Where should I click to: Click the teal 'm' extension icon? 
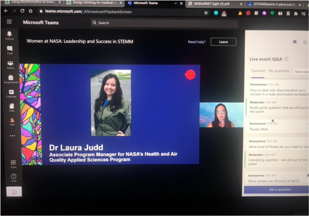pyautogui.click(x=216, y=13)
